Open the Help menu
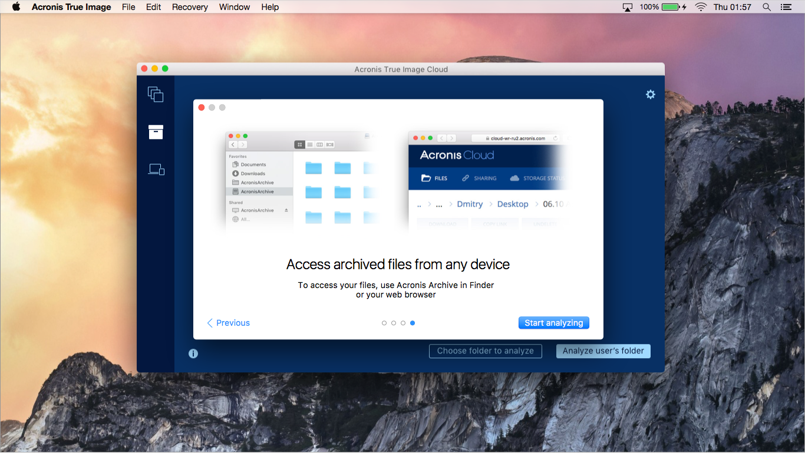Viewport: 805px width, 453px height. (x=270, y=7)
